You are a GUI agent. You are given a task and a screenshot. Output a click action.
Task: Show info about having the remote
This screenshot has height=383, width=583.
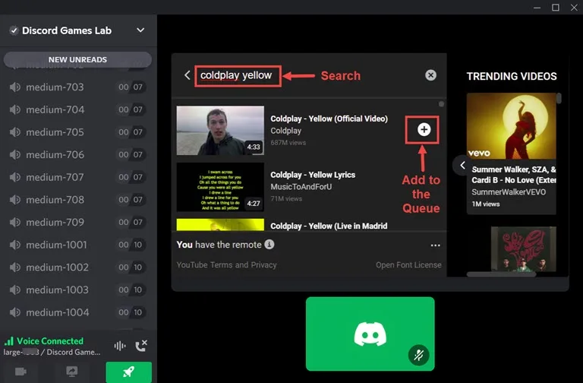tap(269, 245)
